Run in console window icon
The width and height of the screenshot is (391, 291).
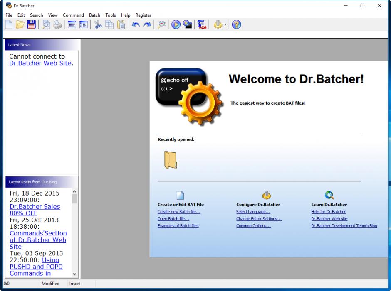188,24
